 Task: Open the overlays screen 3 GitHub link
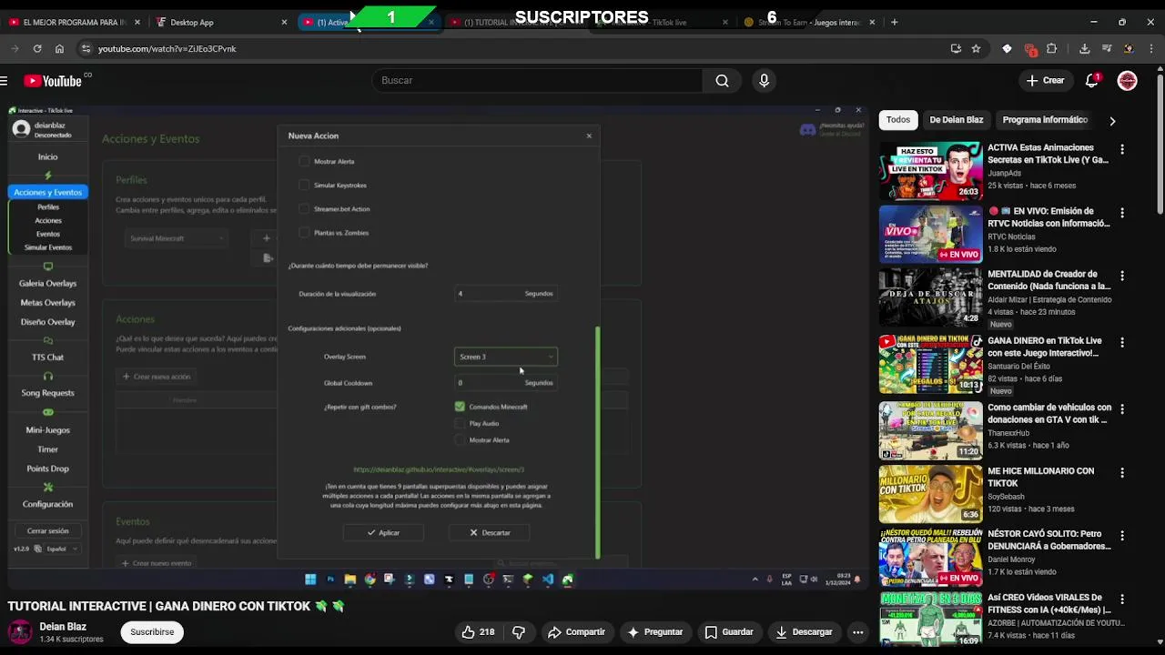[439, 469]
